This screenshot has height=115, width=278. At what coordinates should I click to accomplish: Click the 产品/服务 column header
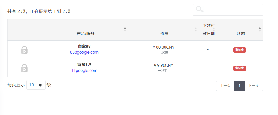pos(86,34)
